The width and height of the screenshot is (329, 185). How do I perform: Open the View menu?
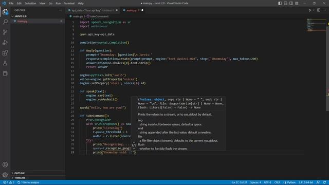pyautogui.click(x=42, y=3)
